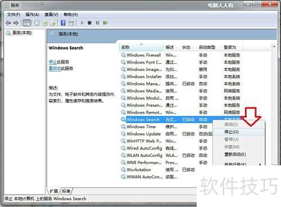The width and height of the screenshot is (281, 207).
Task: Choose 重新启动(E) in the context menu
Action: point(239,155)
